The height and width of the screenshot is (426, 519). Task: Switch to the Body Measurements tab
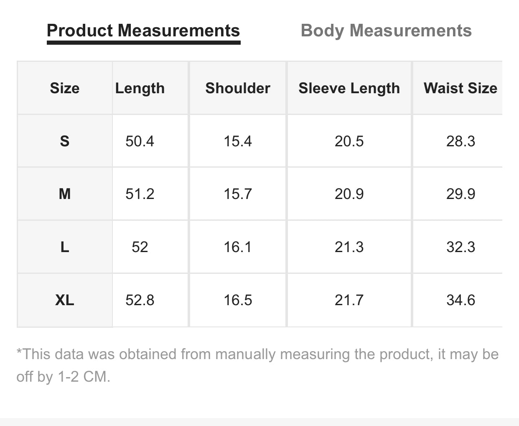386,31
